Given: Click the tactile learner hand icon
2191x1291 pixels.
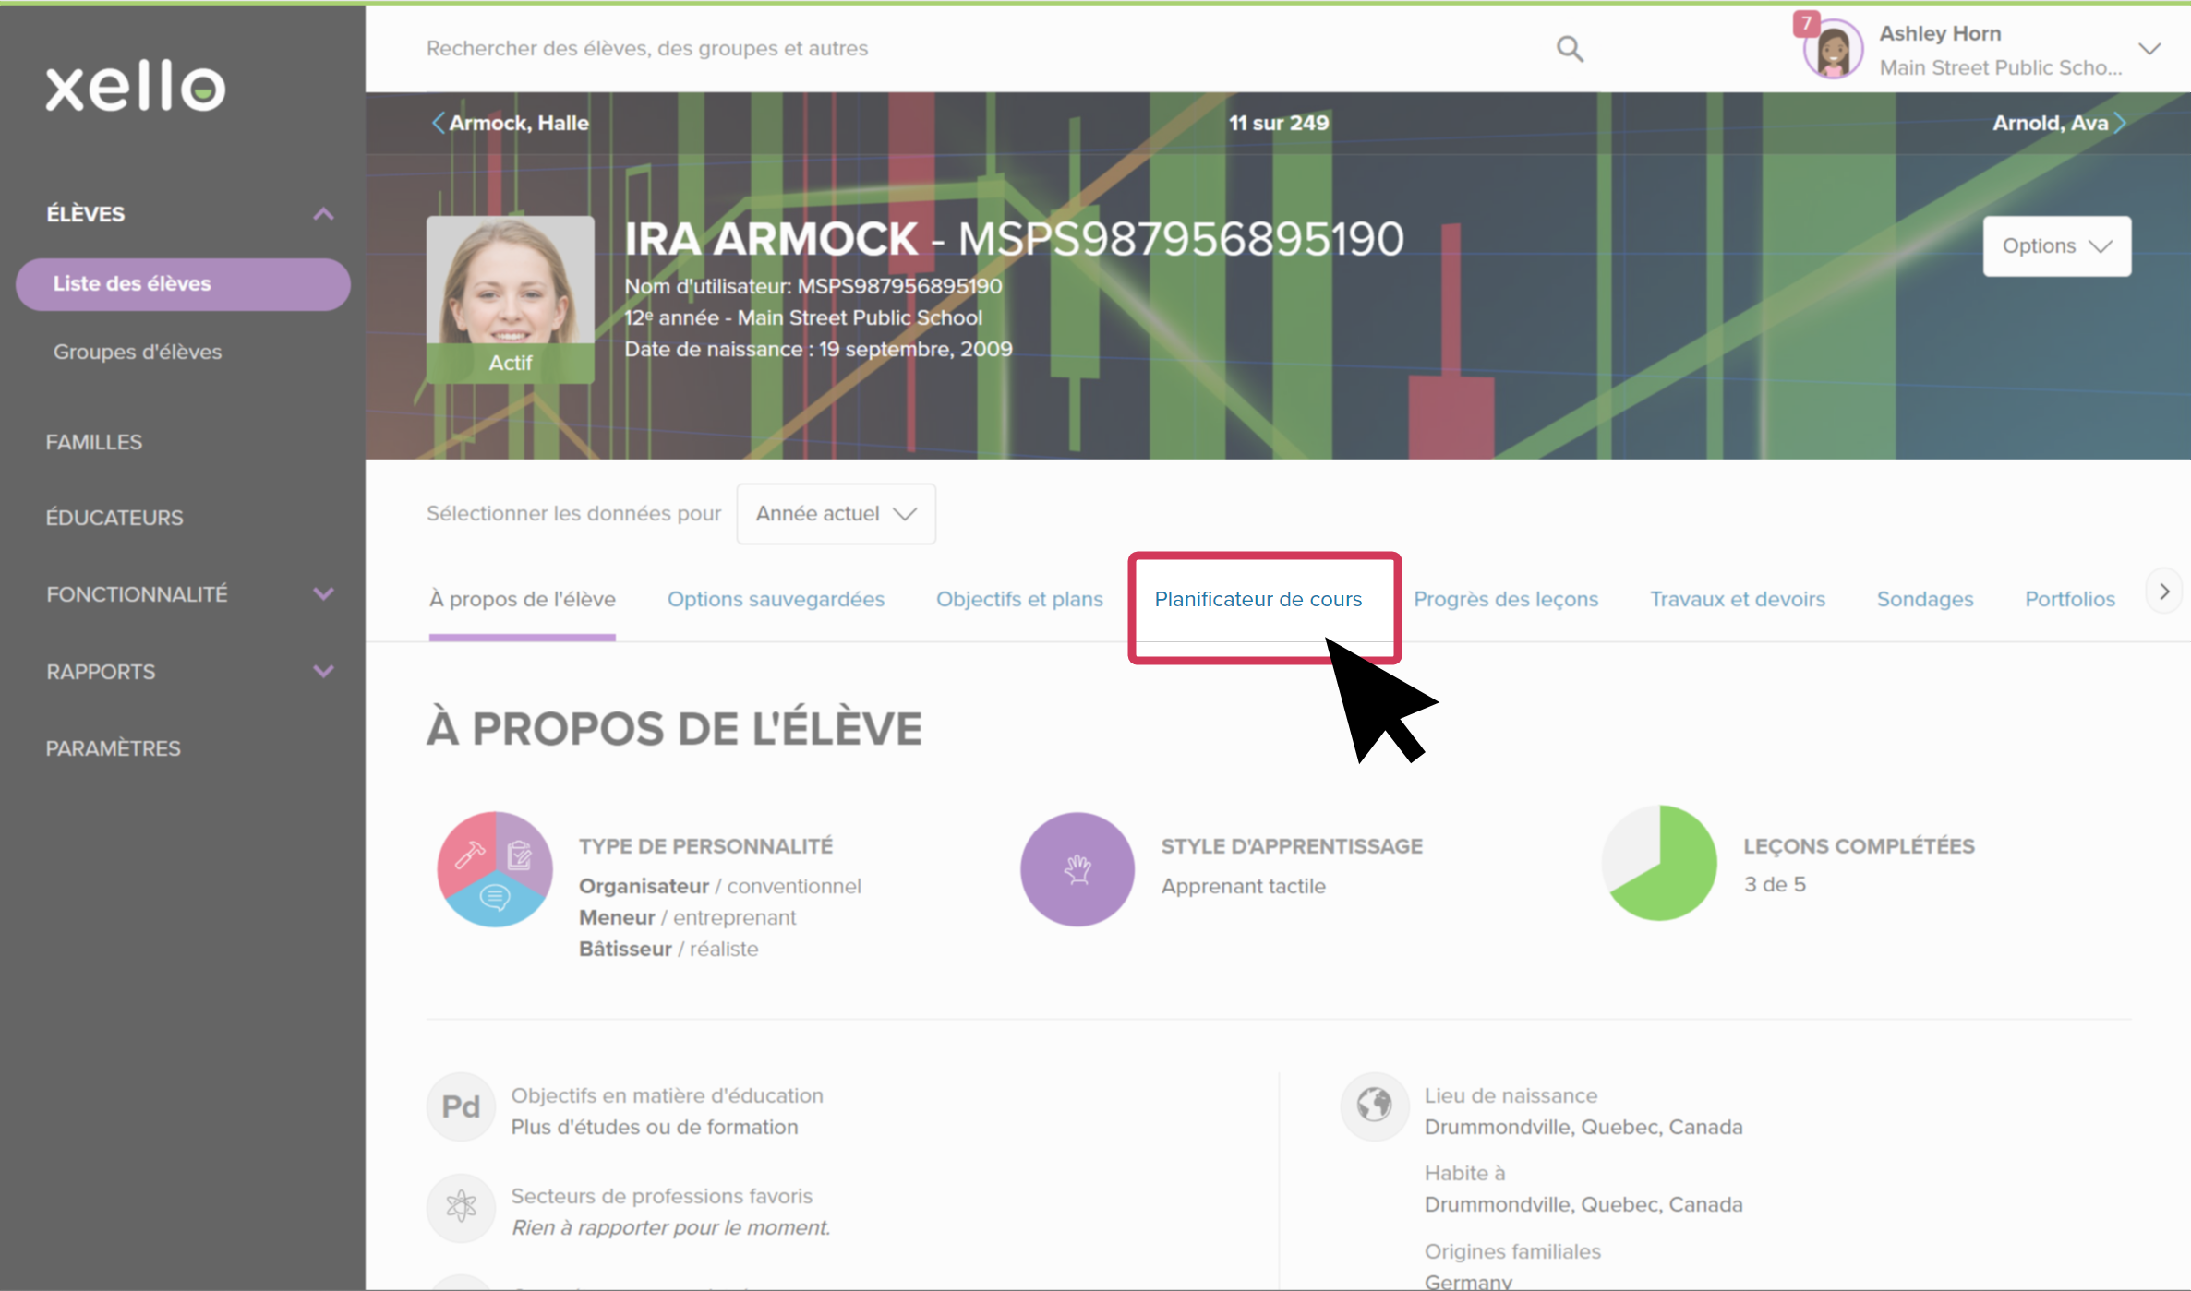Looking at the screenshot, I should (1077, 869).
